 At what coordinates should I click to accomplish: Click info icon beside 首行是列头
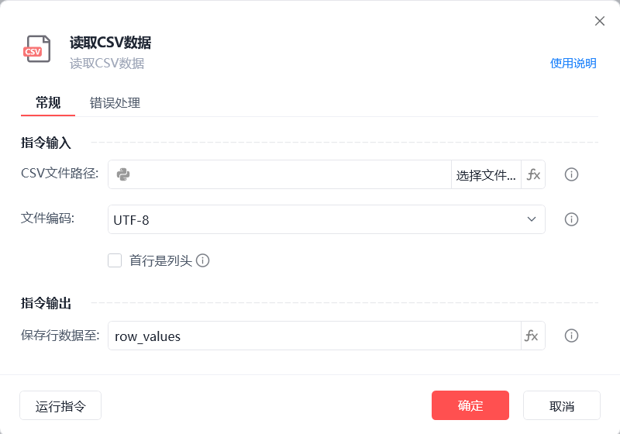click(x=202, y=260)
